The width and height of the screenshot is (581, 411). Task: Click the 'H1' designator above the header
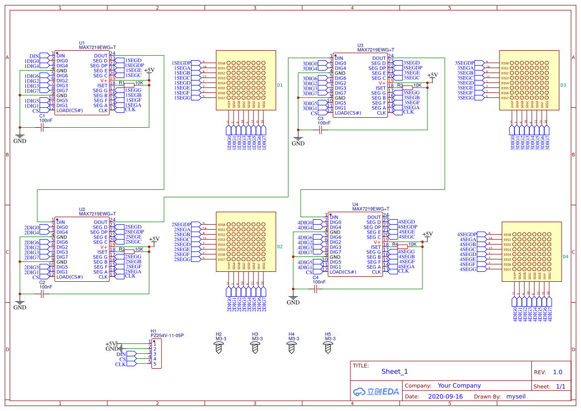(154, 331)
